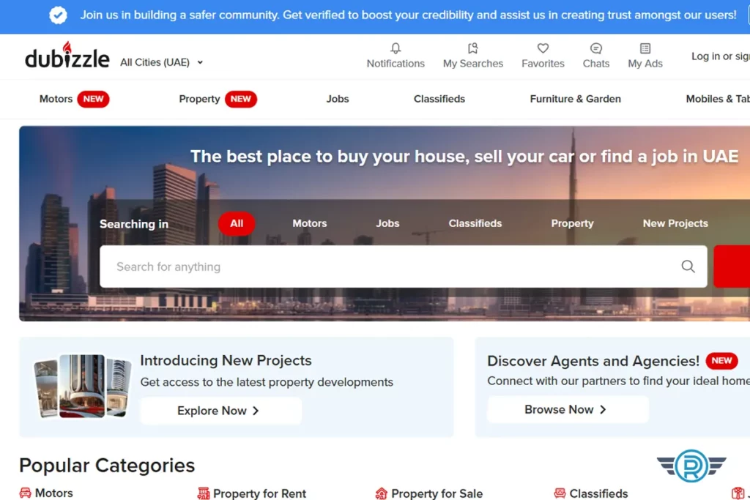Image resolution: width=750 pixels, height=500 pixels.
Task: Click the Property for Rent link
Action: pyautogui.click(x=260, y=493)
